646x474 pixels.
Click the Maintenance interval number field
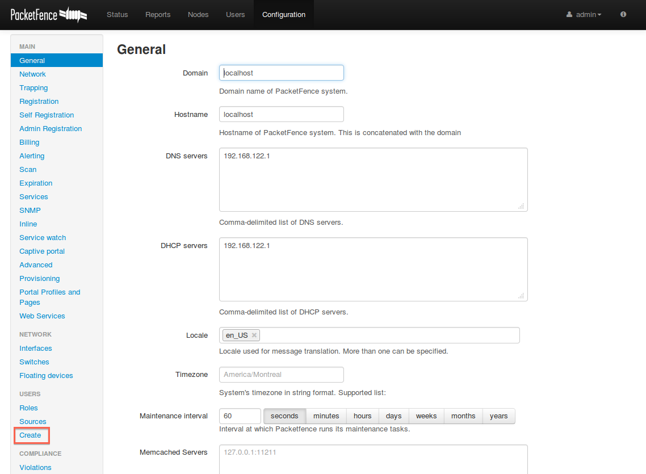pyautogui.click(x=240, y=416)
